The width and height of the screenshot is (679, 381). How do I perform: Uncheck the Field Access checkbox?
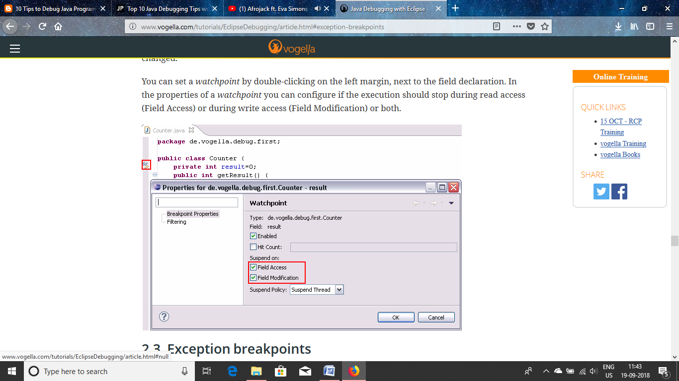[x=253, y=267]
